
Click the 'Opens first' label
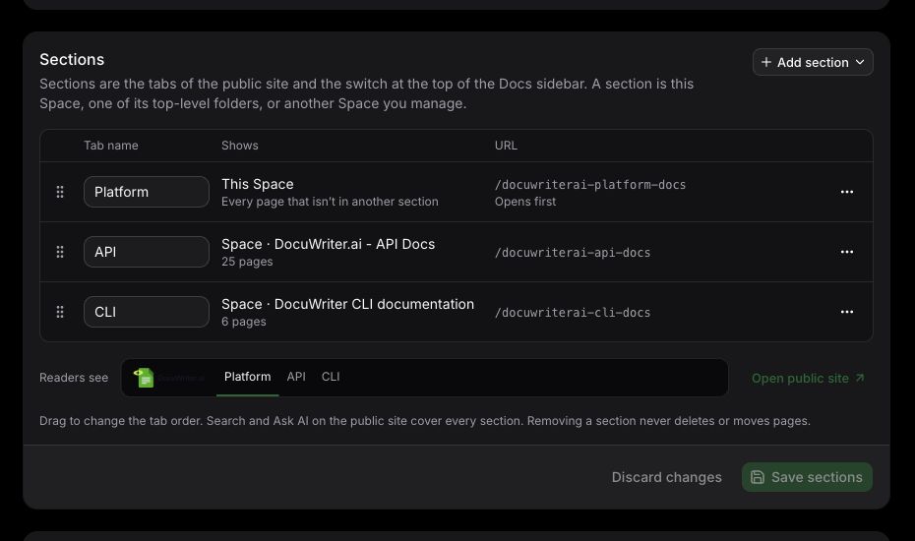(525, 202)
